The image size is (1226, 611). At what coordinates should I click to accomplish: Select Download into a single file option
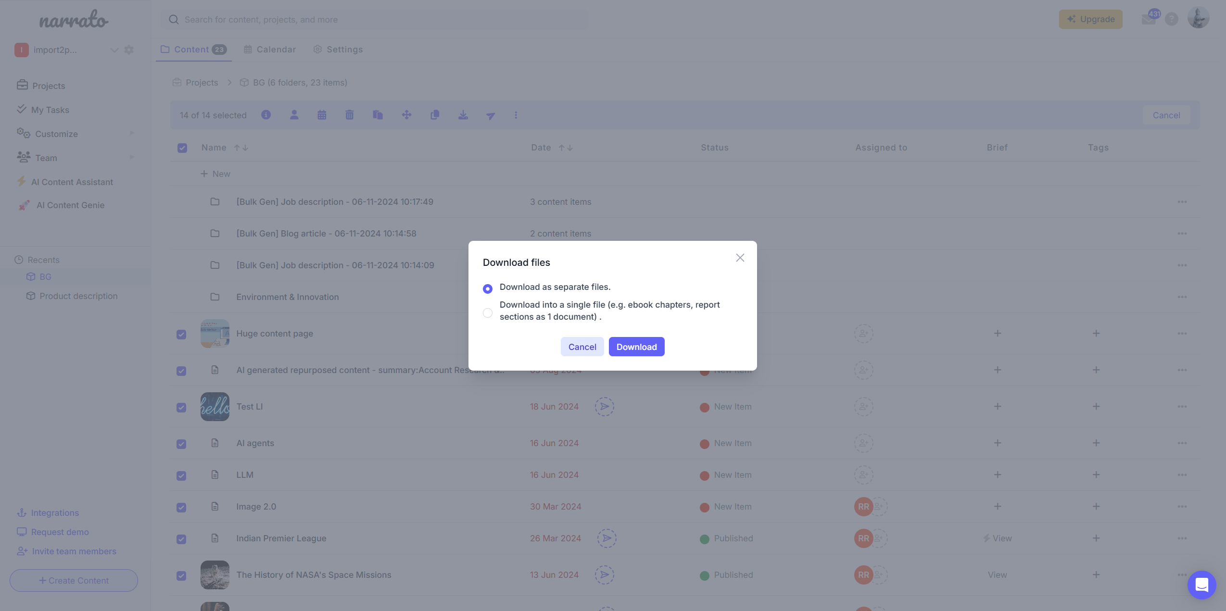point(488,313)
